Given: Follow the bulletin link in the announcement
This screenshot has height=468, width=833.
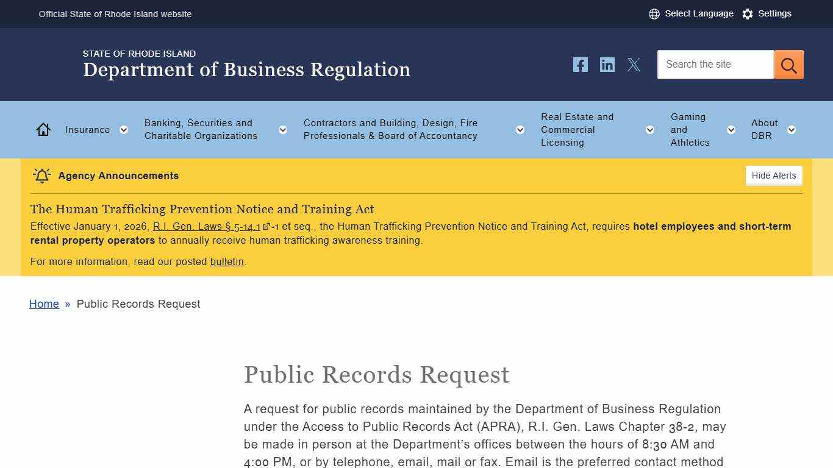Looking at the screenshot, I should click(x=226, y=261).
